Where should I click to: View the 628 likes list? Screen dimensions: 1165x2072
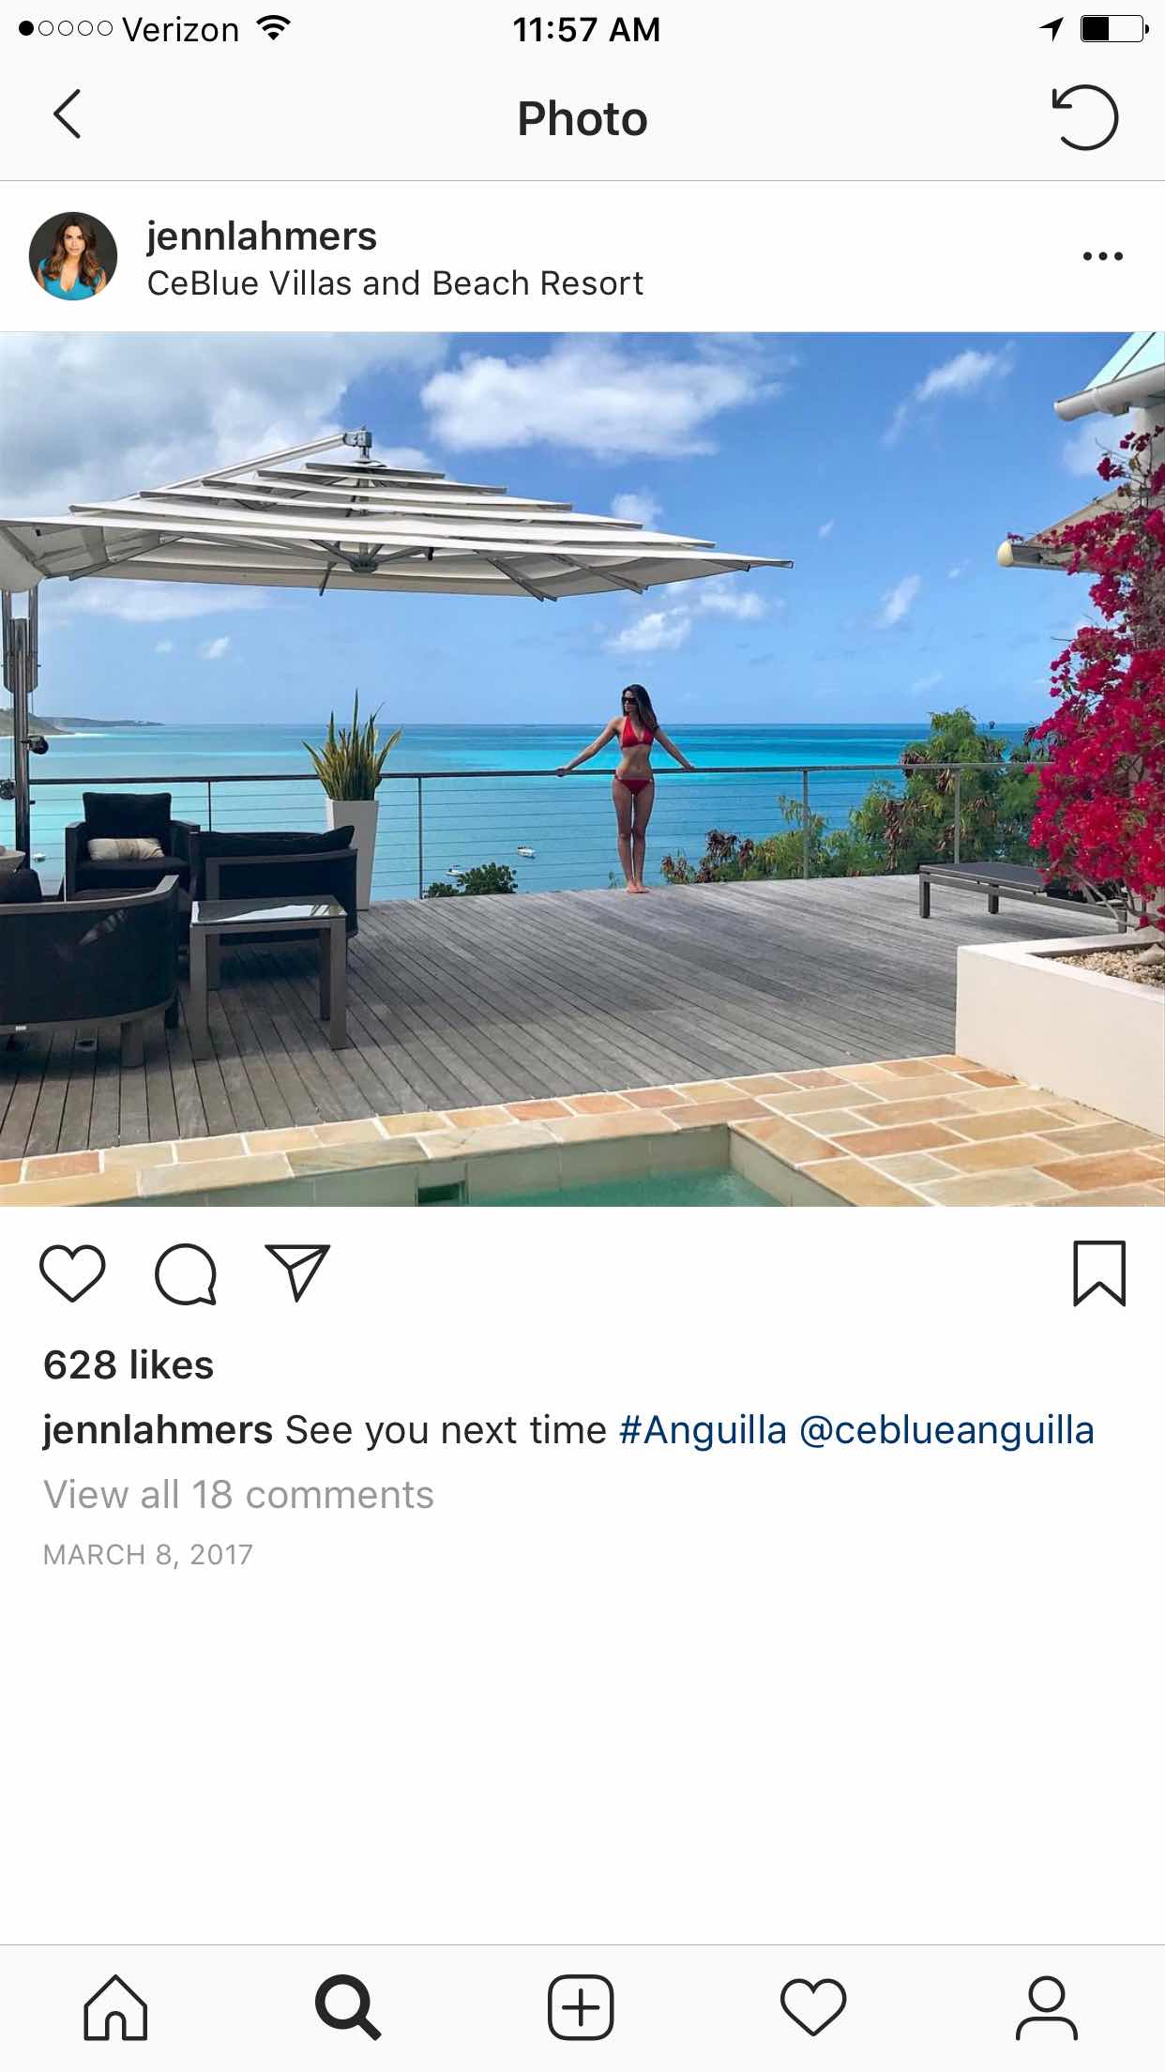(129, 1365)
